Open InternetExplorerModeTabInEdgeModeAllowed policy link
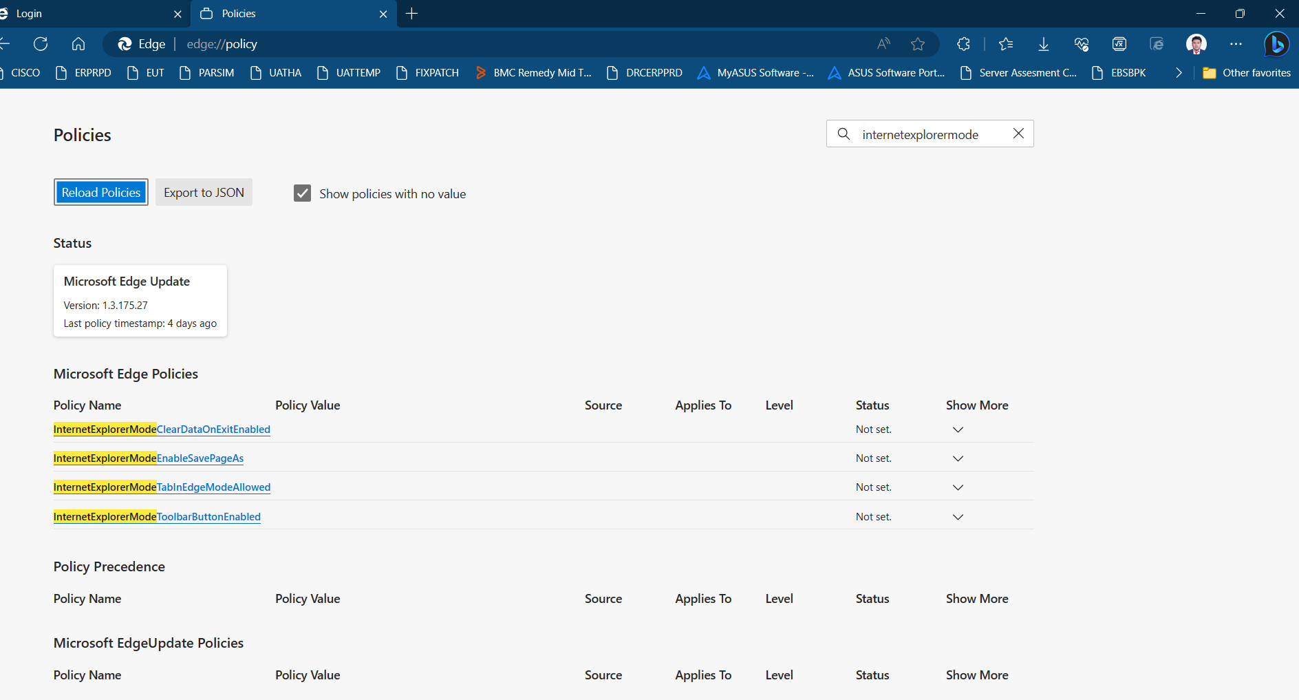1299x700 pixels. pyautogui.click(x=162, y=487)
